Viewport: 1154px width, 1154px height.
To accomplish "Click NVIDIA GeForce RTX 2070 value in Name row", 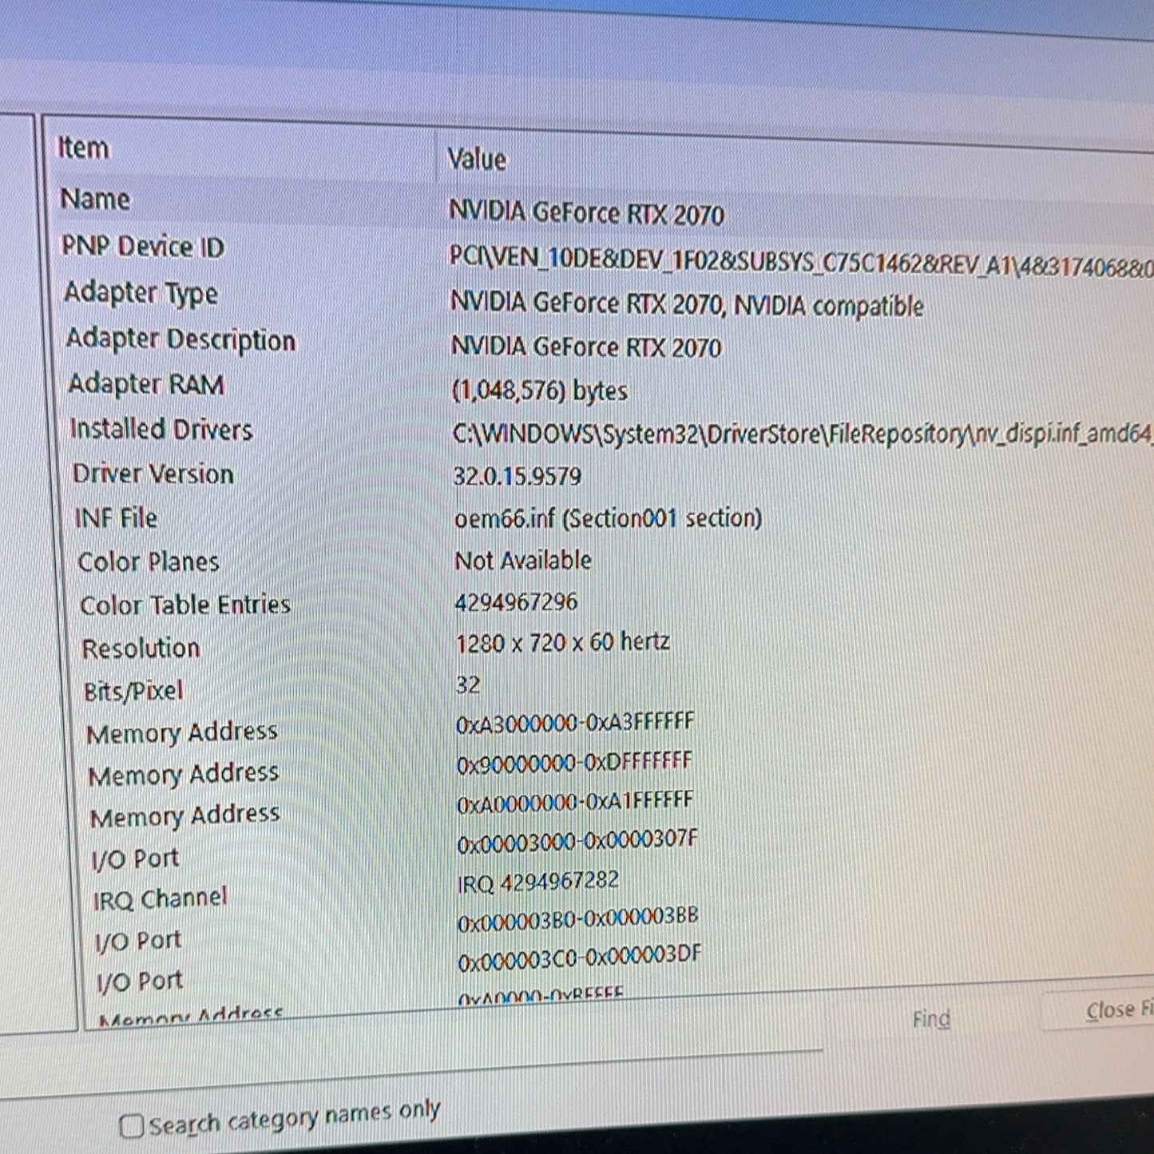I will pos(587,213).
